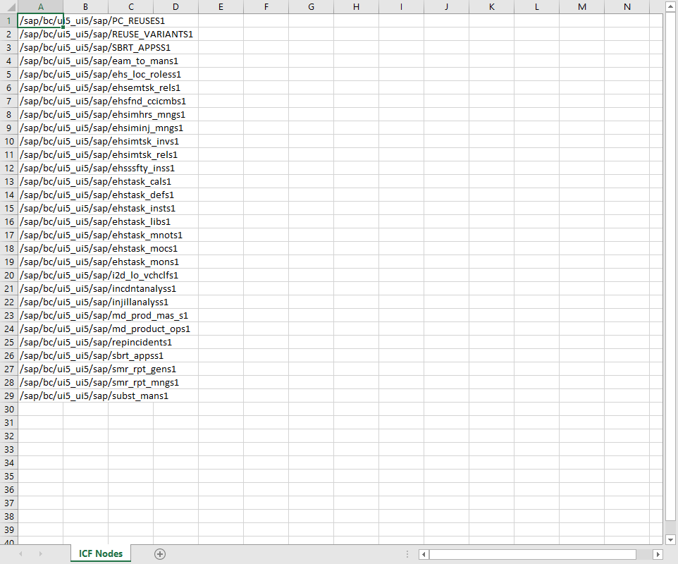Select cell with ehstask_mons1 path

41,262
